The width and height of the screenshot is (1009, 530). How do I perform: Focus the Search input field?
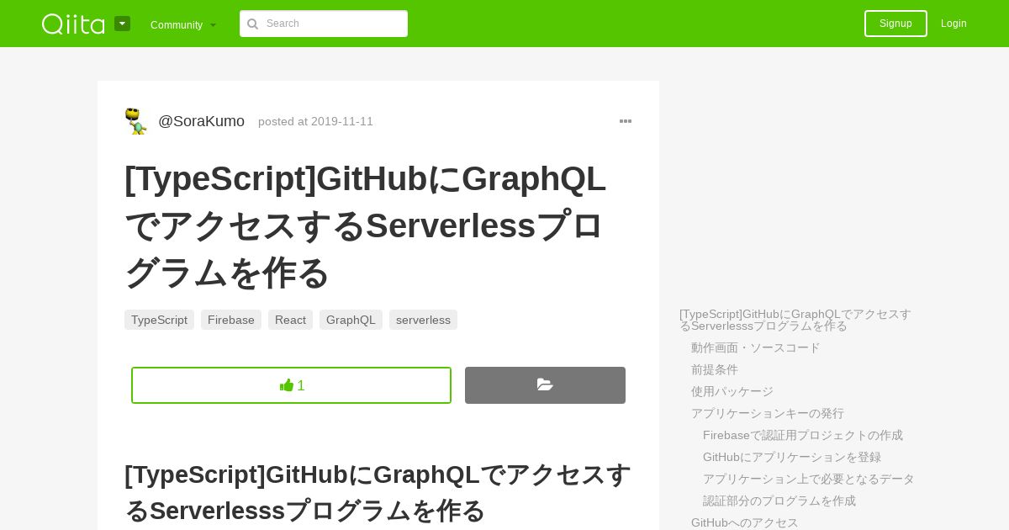pos(324,24)
